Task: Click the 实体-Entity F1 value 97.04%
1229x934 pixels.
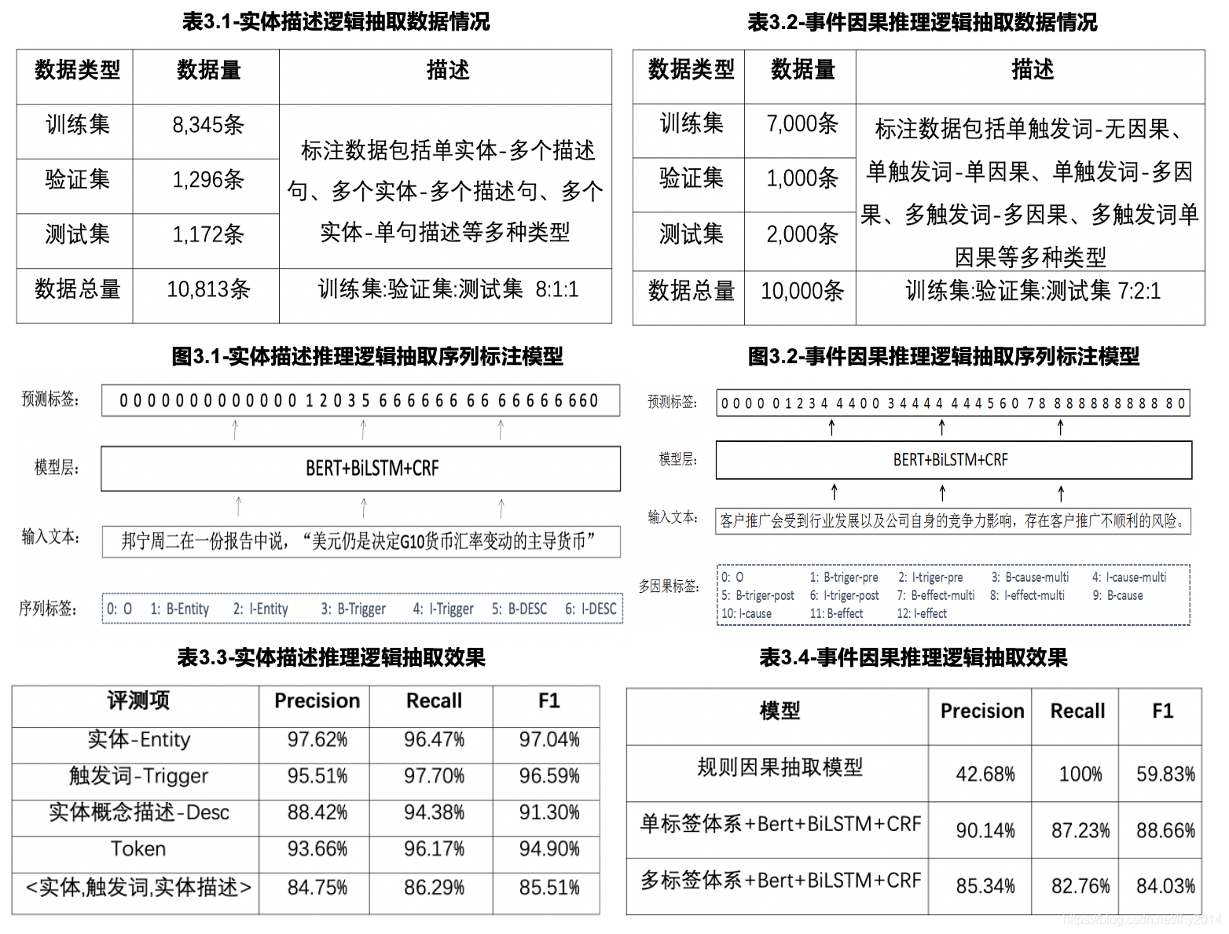Action: (x=548, y=739)
